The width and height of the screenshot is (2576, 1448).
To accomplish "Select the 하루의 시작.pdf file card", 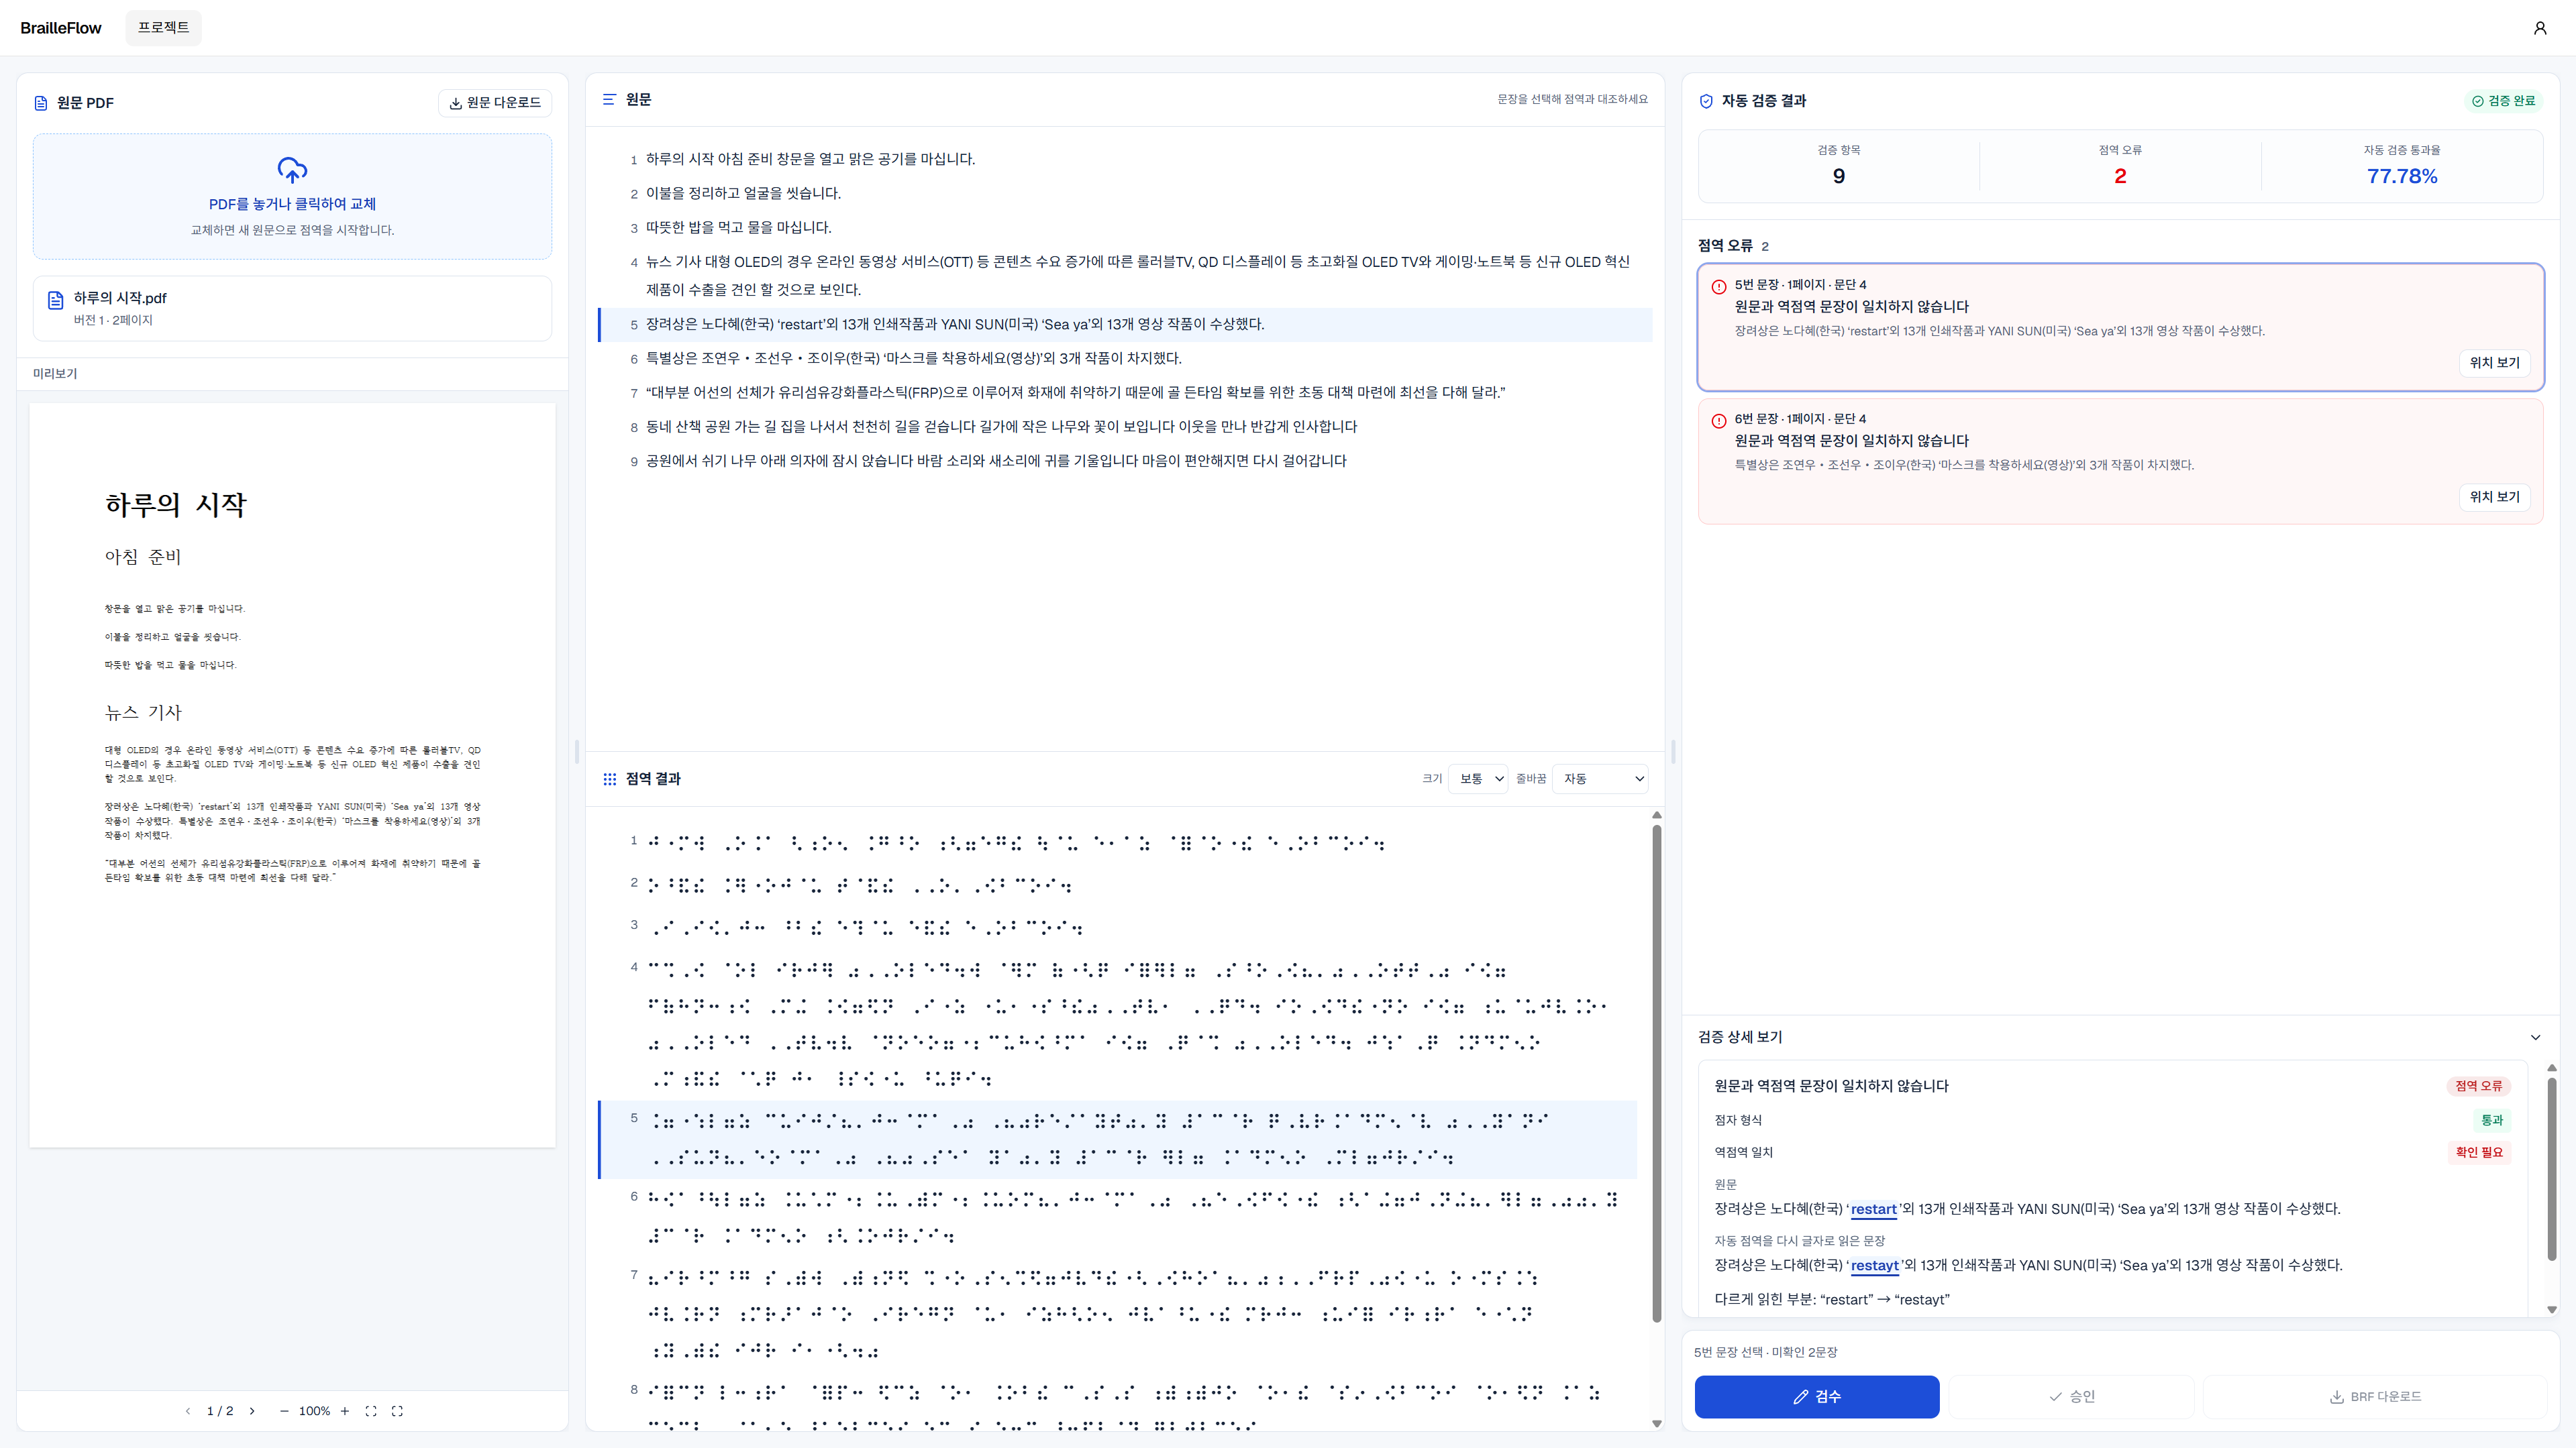I will [x=292, y=309].
